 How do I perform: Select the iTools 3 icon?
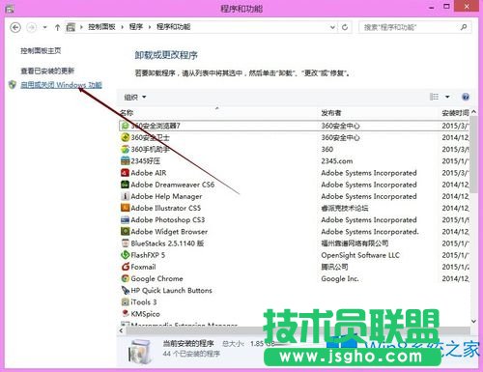(125, 302)
